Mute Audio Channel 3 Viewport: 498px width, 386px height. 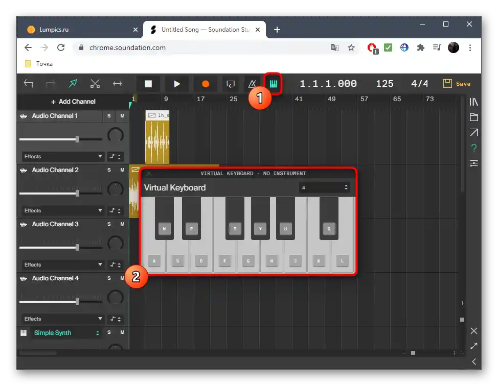pyautogui.click(x=122, y=224)
